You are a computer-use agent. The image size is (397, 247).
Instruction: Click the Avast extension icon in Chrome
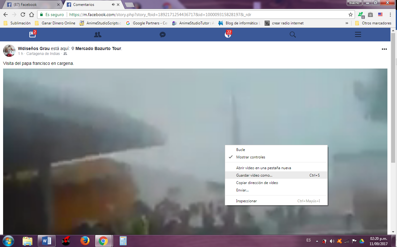(x=360, y=15)
